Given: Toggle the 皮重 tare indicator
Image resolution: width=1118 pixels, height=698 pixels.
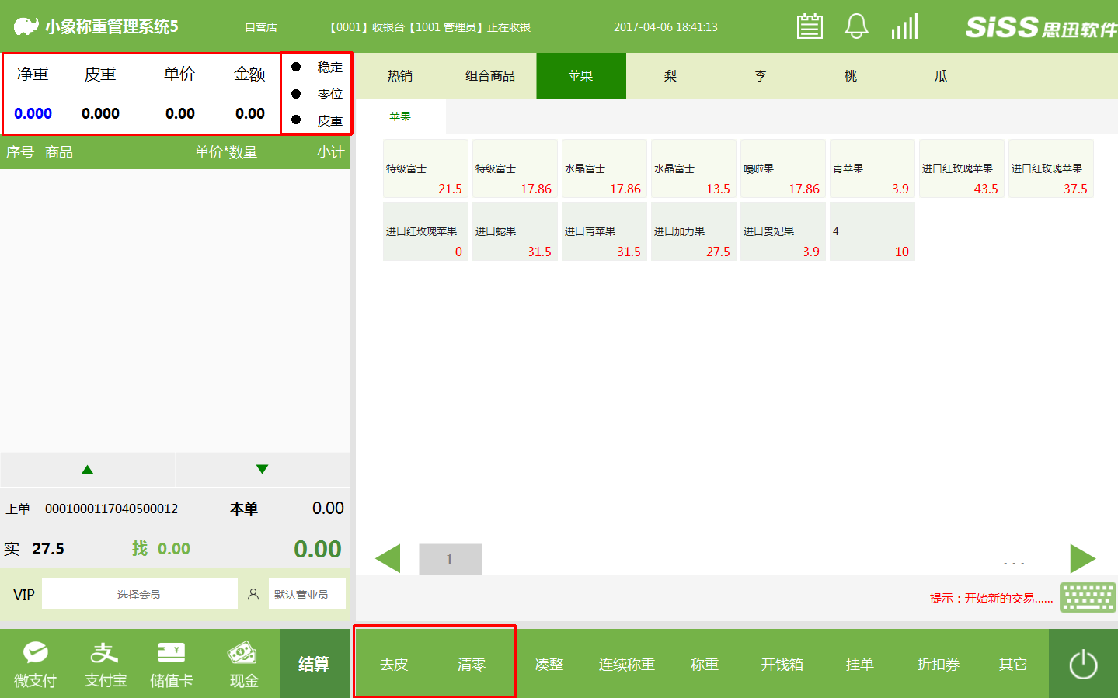Looking at the screenshot, I should point(317,120).
